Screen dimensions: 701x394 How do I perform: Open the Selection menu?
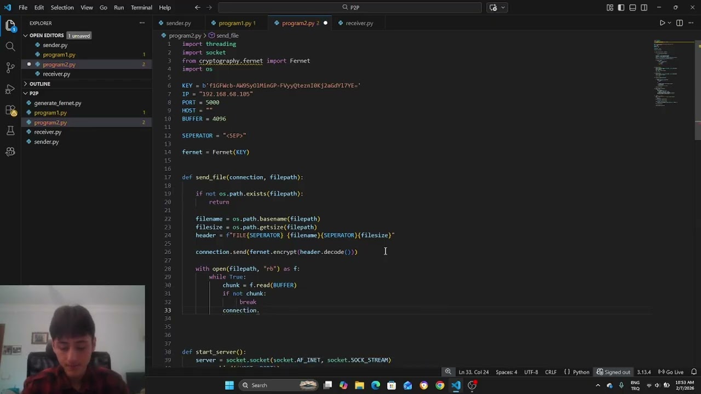[x=62, y=8]
